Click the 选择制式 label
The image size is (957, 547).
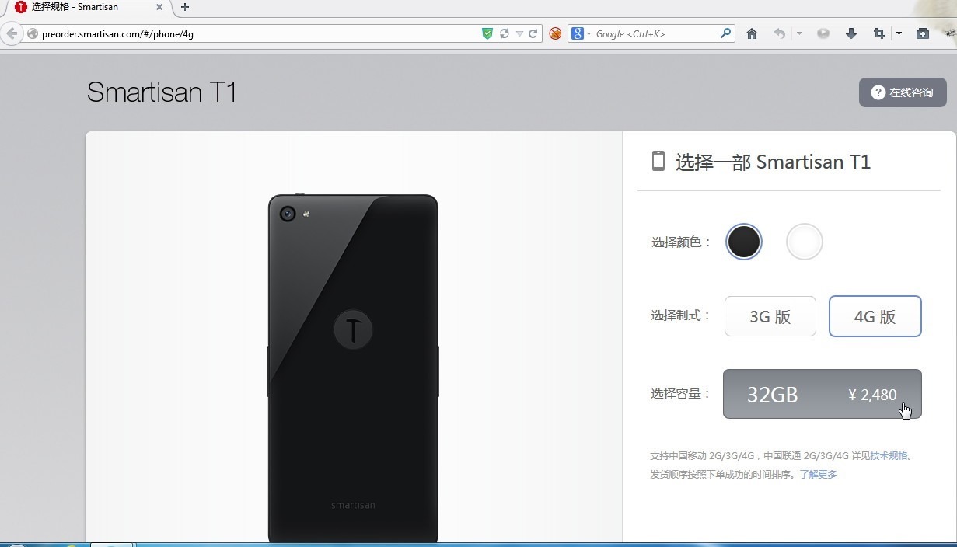(682, 315)
